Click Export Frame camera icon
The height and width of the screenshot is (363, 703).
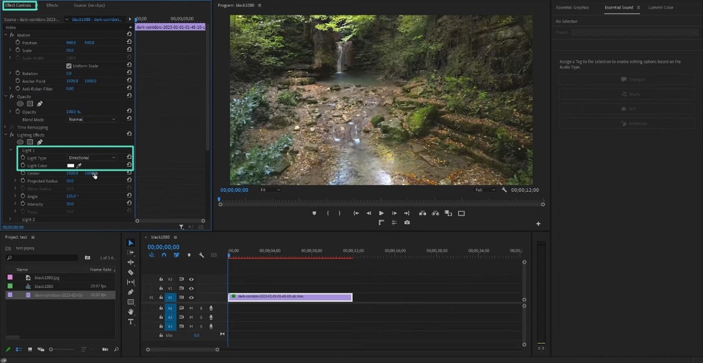click(x=407, y=222)
